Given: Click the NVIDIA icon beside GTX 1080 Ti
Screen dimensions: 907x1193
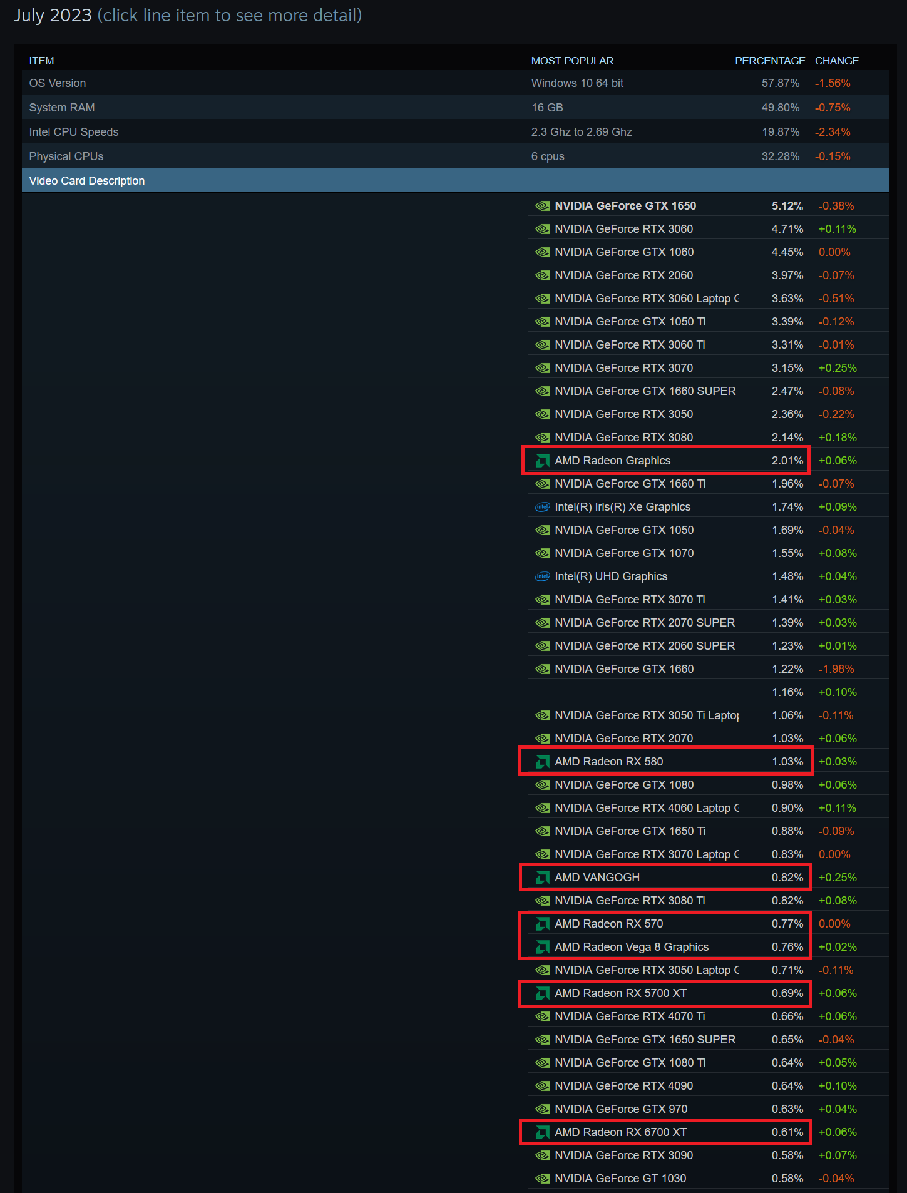Looking at the screenshot, I should click(x=543, y=1063).
